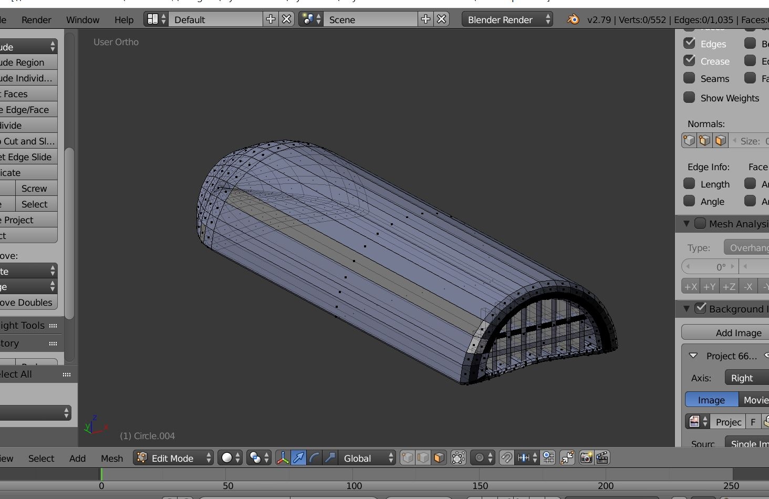Enable the Seams checkbox
769x499 pixels.
(689, 78)
